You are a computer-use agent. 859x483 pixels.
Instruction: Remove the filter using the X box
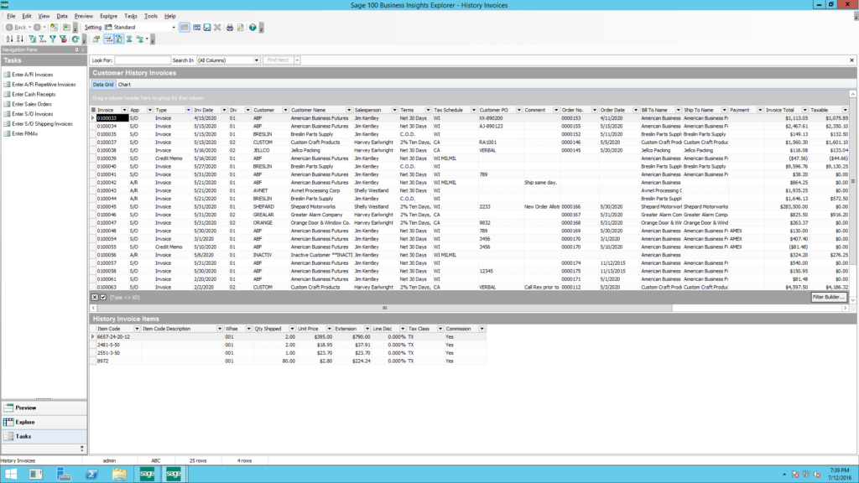95,297
